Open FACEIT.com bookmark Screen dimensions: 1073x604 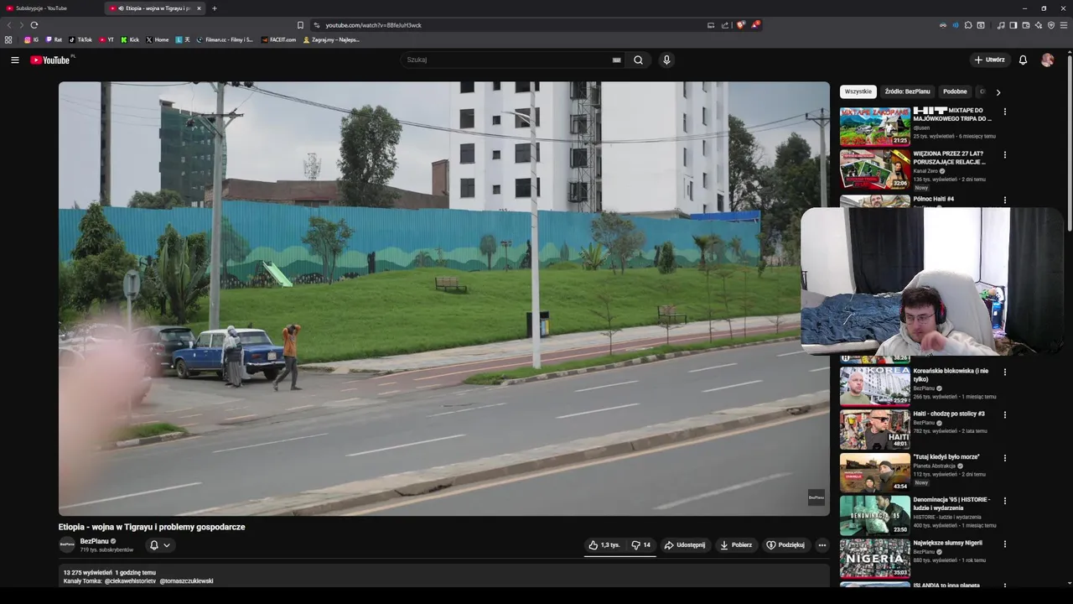278,39
